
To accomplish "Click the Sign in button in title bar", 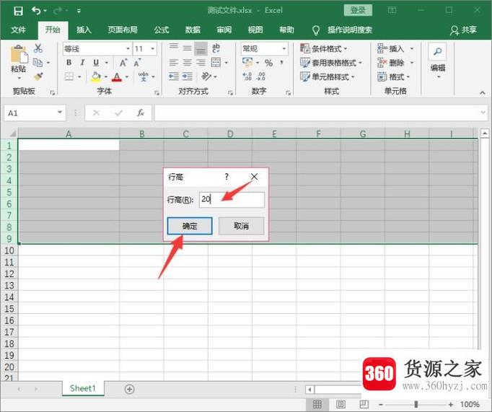I will (x=358, y=10).
